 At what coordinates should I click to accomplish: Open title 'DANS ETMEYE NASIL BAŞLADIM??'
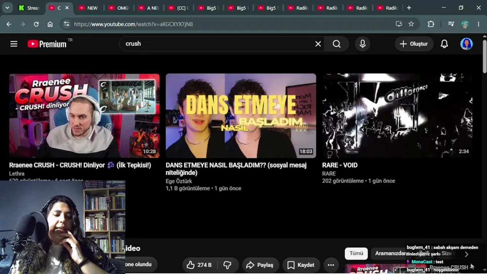coord(236,169)
